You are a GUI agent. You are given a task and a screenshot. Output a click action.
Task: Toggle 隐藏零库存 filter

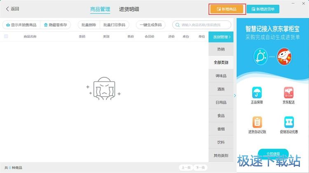[x=55, y=25]
